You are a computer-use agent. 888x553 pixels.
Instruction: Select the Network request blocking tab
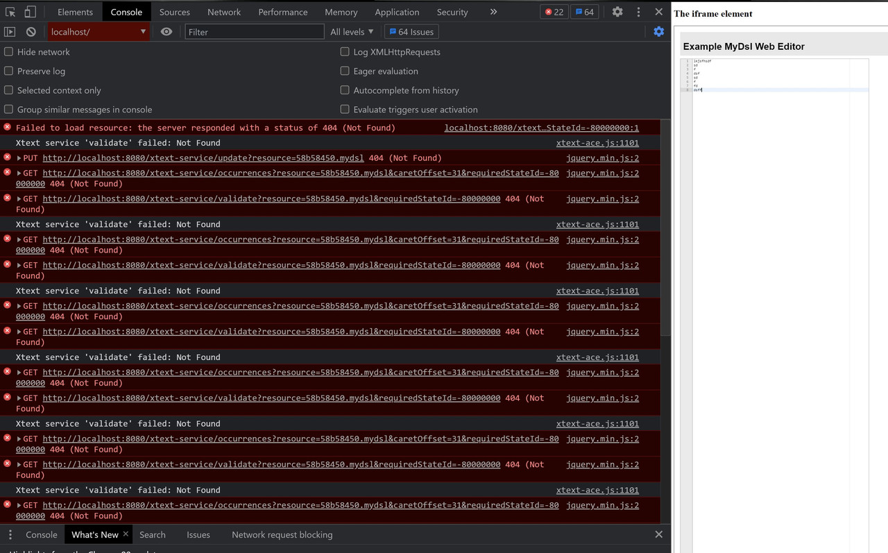(x=282, y=534)
